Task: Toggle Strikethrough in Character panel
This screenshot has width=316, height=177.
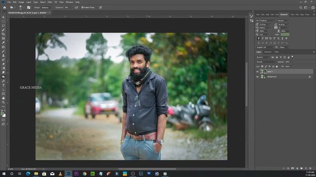Action: pos(286,38)
